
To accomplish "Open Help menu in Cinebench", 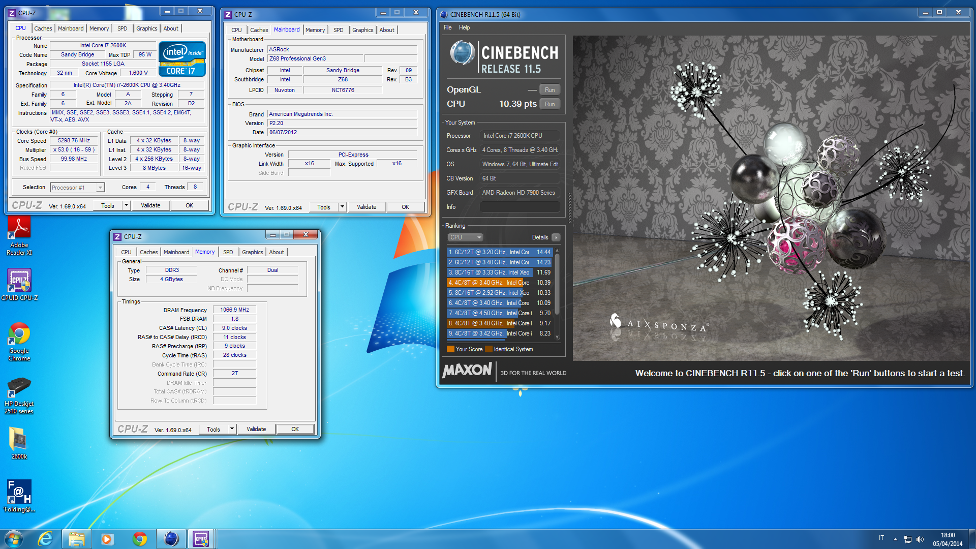I will pyautogui.click(x=464, y=27).
